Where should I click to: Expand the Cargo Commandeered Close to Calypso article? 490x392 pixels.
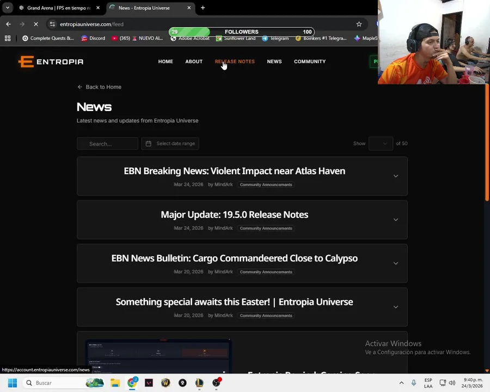[396, 263]
